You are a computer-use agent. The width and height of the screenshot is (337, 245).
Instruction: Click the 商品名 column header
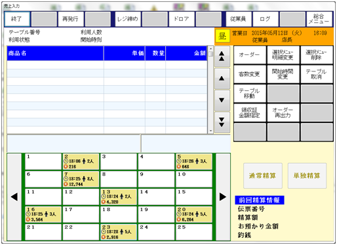(55, 53)
